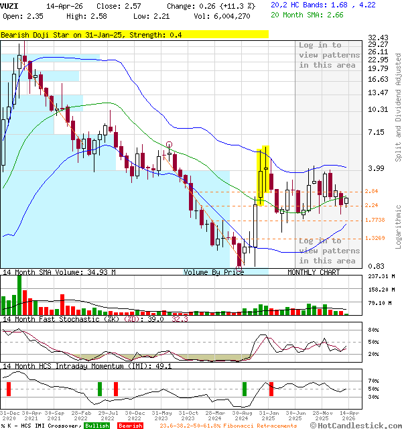Click the red circle marker above the 2023 candle
Screen dimensions: 402x429
coord(169,144)
